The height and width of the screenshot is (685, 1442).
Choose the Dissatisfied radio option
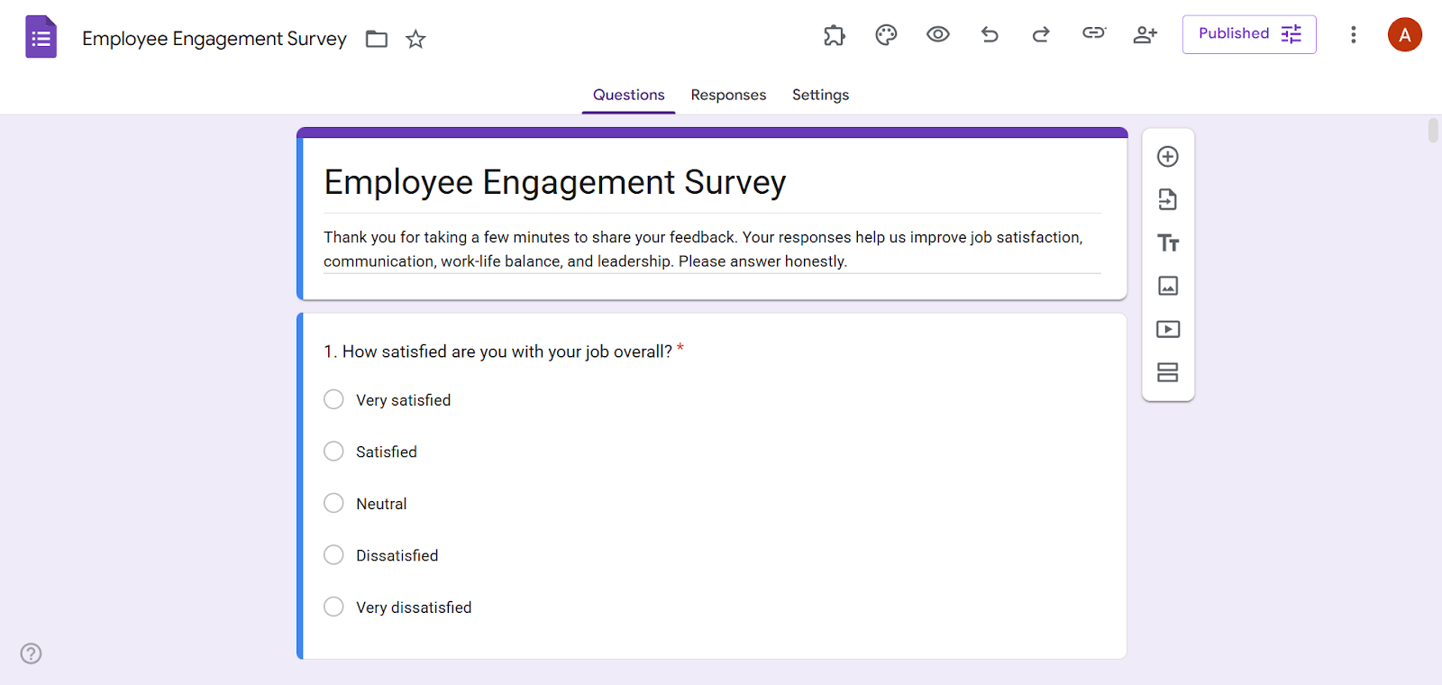point(333,554)
